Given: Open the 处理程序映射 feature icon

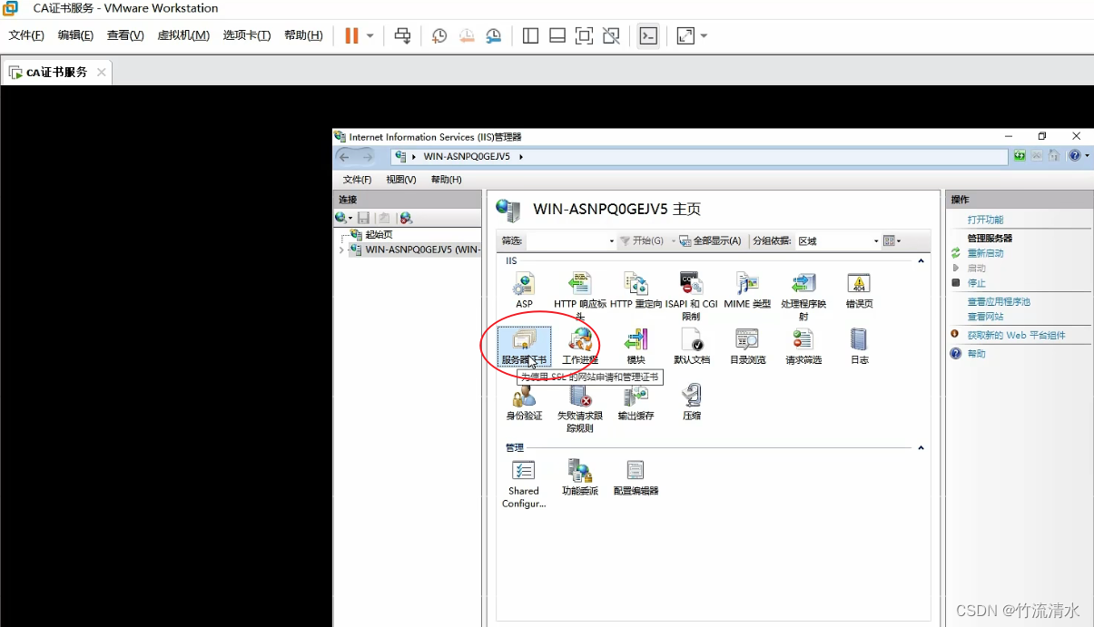Looking at the screenshot, I should pyautogui.click(x=803, y=284).
